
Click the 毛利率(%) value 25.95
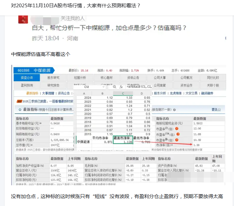pyautogui.click(x=130, y=166)
